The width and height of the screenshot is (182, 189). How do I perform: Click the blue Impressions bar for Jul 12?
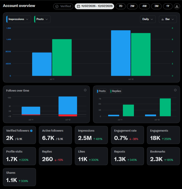[x=121, y=53]
